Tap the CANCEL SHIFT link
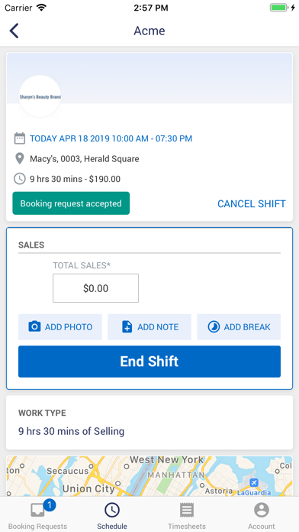The height and width of the screenshot is (532, 299). 252,203
